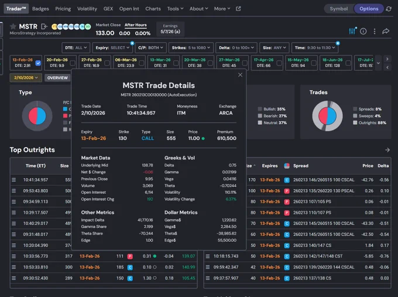Check the 20-Feb-26 expiry checkbox

[73, 63]
